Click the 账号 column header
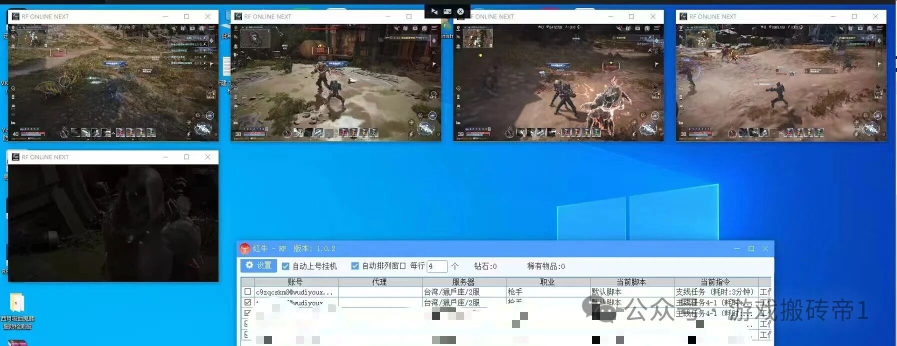Image resolution: width=897 pixels, height=346 pixels. pos(294,282)
